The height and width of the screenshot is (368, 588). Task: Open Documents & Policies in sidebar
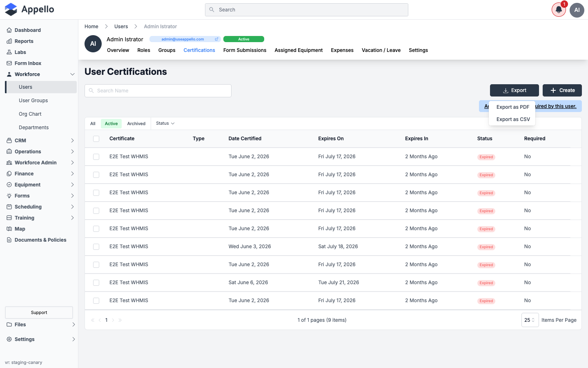click(x=40, y=240)
